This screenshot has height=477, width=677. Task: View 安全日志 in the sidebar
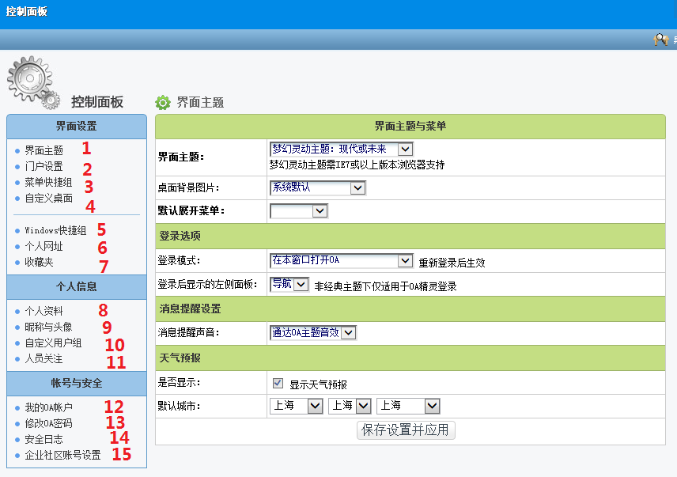click(x=43, y=439)
